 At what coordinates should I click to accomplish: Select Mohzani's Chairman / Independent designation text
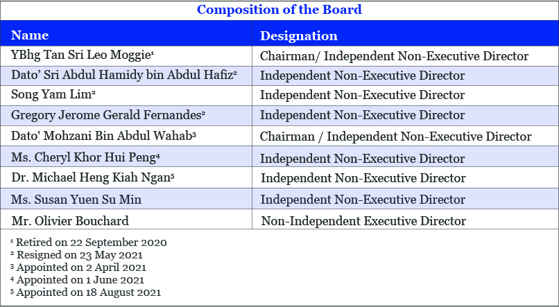[395, 137]
